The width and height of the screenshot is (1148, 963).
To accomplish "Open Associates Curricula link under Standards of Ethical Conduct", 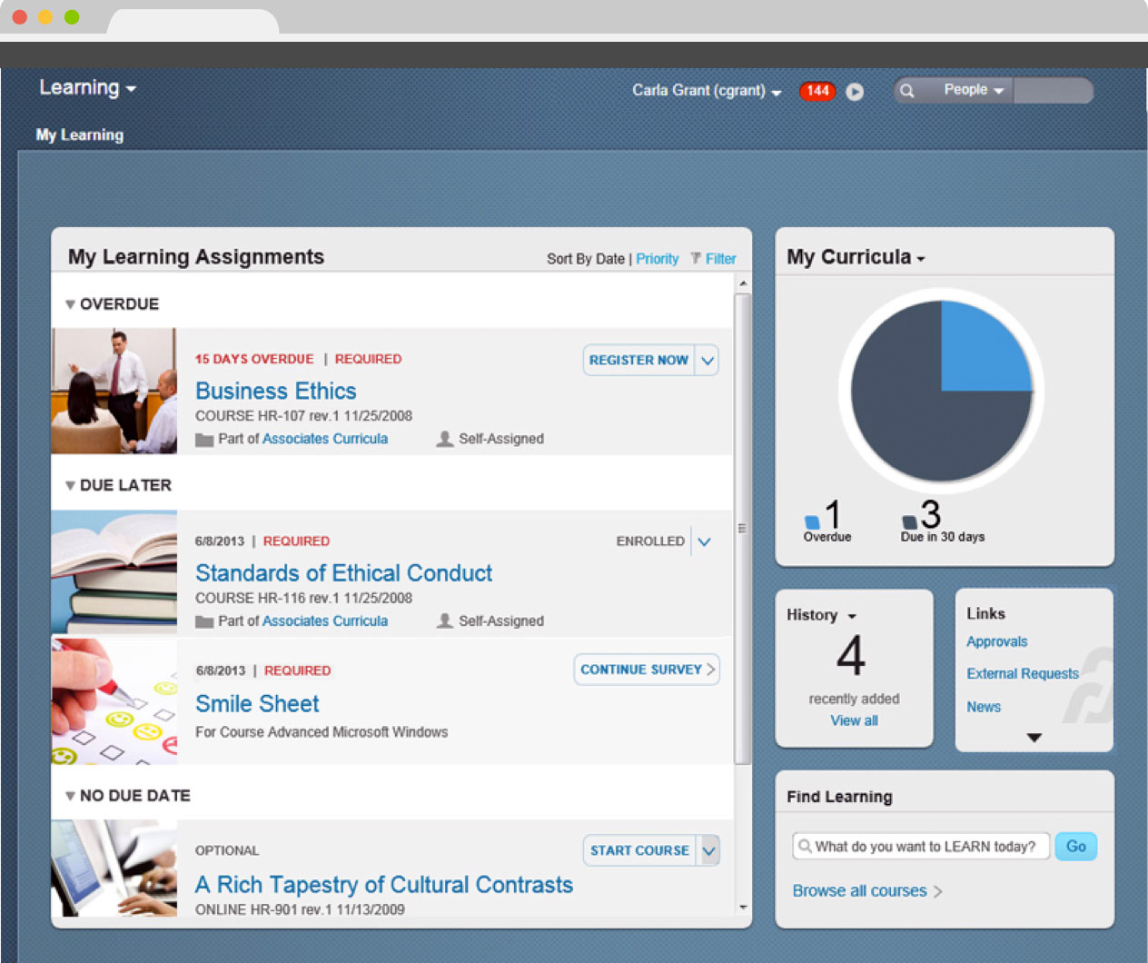I will tap(325, 621).
